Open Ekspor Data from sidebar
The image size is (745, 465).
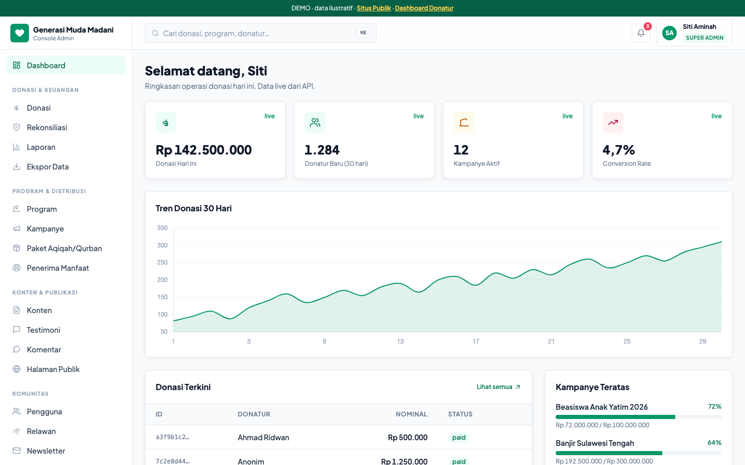[x=66, y=166]
